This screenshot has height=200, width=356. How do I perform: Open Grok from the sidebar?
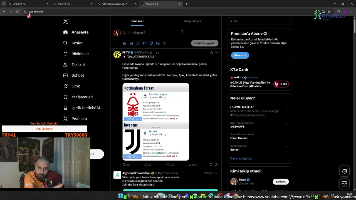[x=71, y=86]
